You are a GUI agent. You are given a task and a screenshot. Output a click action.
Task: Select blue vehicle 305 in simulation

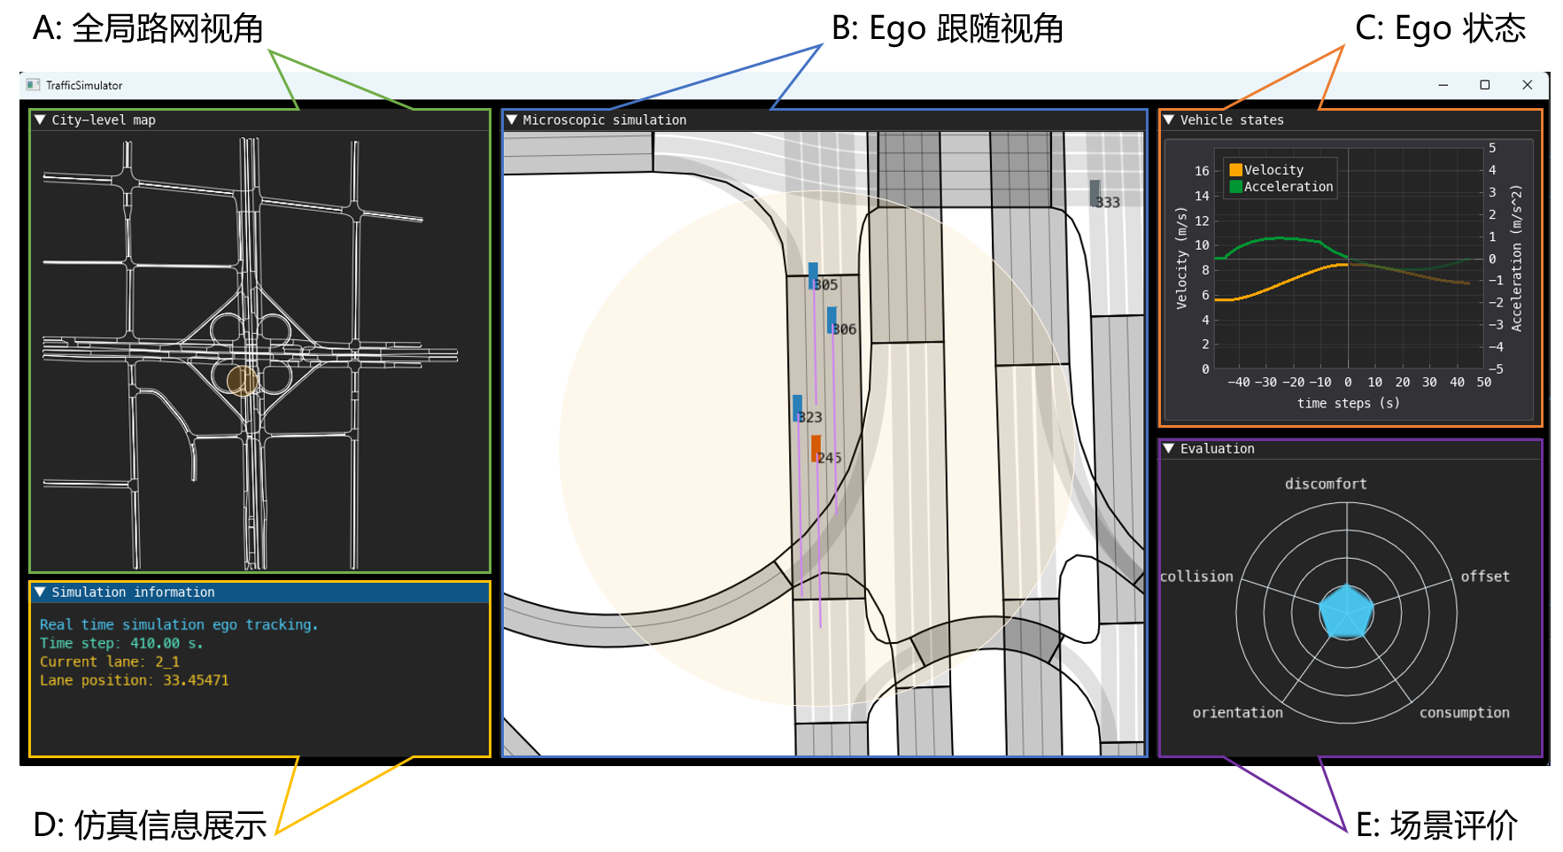coord(813,275)
